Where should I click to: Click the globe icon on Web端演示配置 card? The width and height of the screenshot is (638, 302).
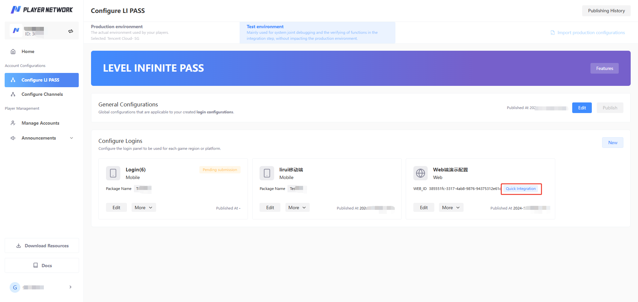tap(420, 173)
